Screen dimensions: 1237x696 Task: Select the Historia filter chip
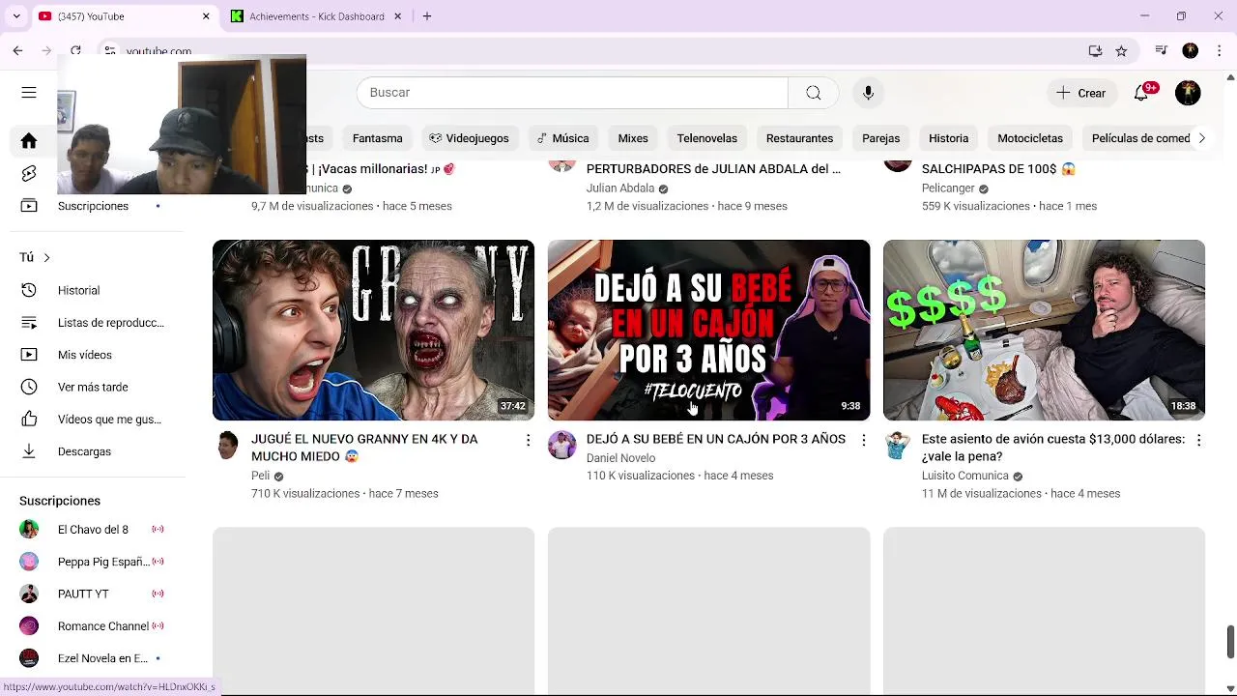click(948, 138)
